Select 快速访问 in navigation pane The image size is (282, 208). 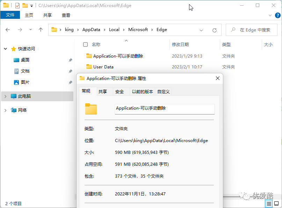(26, 49)
